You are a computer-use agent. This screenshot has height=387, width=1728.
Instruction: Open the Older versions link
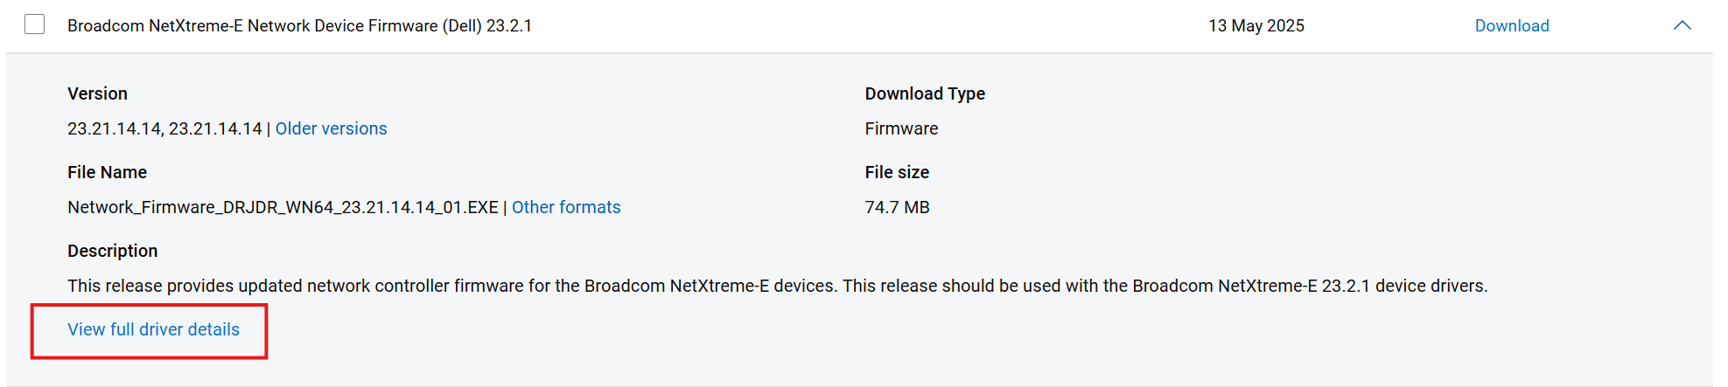tap(331, 128)
